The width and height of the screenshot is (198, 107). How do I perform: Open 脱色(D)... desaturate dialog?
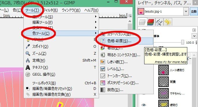click(x=126, y=90)
